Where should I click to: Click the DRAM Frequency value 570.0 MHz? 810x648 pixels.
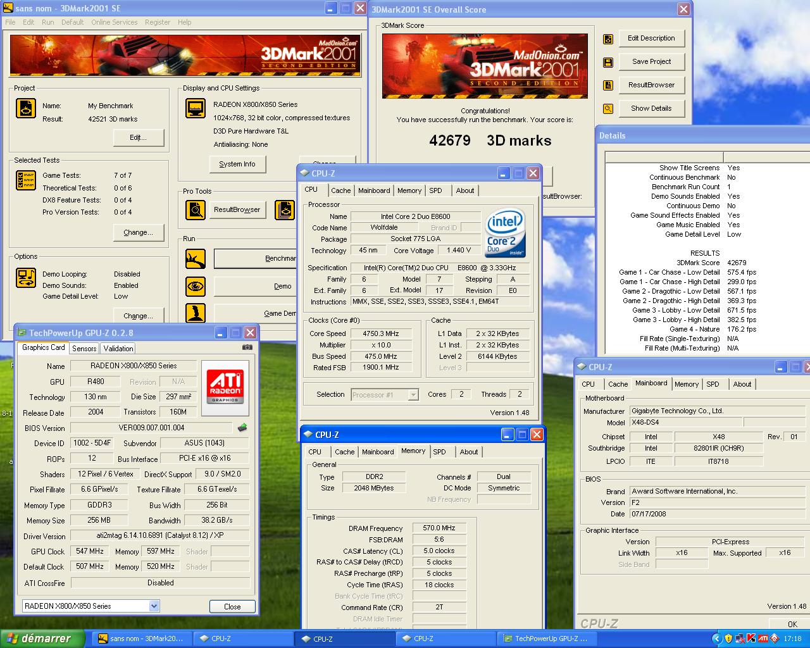point(439,528)
